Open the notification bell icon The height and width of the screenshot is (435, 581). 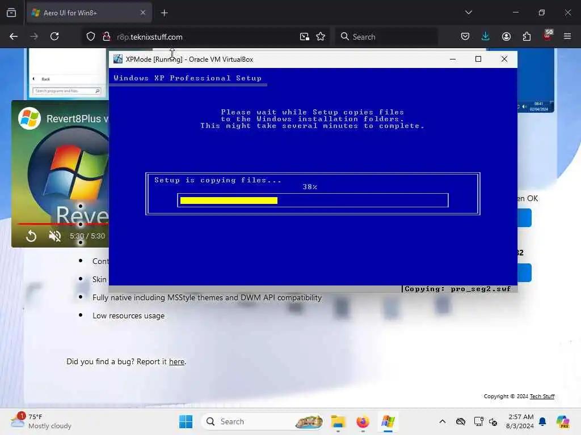coord(542,421)
